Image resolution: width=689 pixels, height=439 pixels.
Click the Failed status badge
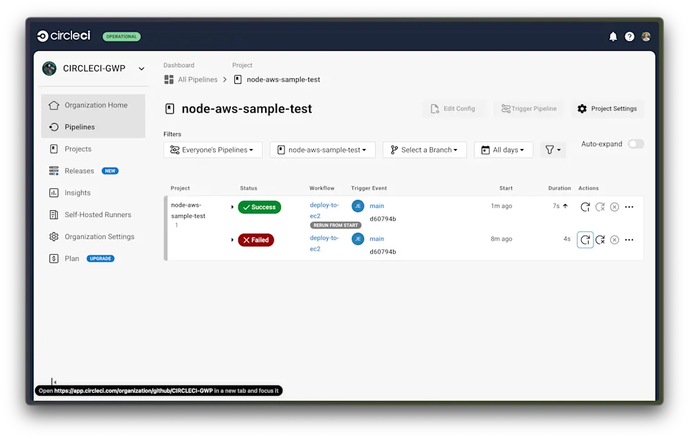click(256, 240)
